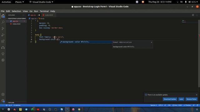
Task: Click the code minimap preview
Action: pyautogui.click(x=190, y=21)
